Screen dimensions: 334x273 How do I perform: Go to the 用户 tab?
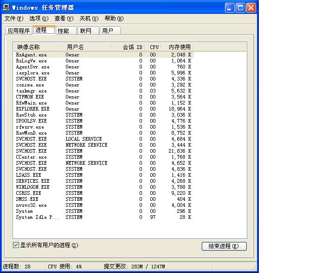110,31
